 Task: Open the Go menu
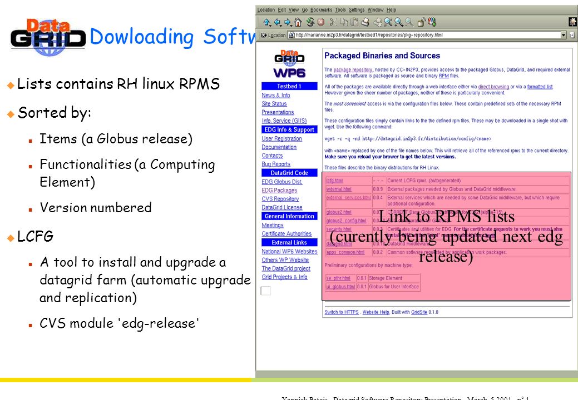pos(304,10)
